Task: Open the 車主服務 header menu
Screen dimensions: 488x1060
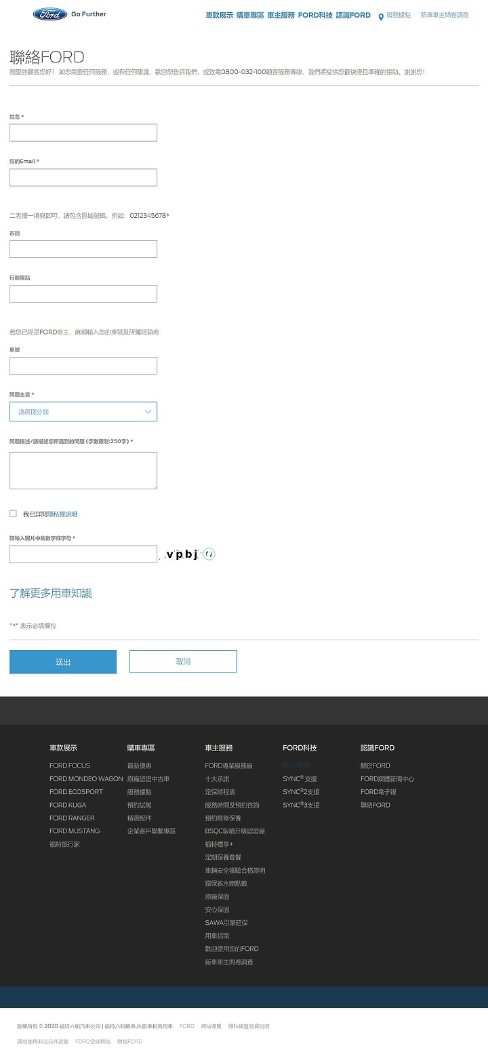Action: tap(281, 15)
